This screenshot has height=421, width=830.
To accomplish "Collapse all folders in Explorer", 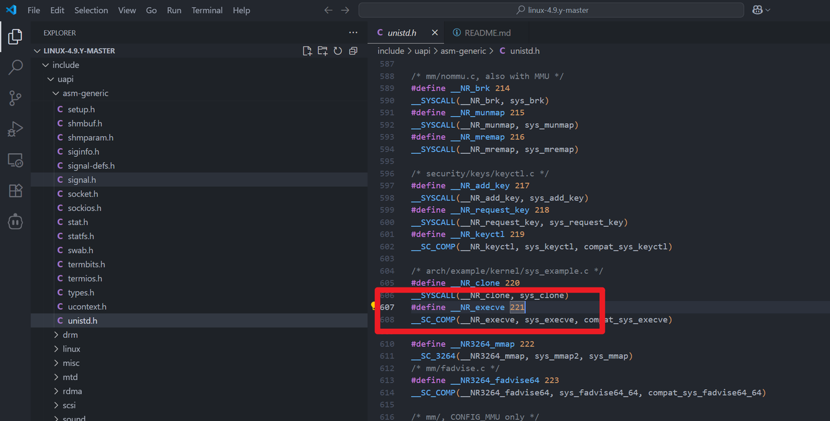I will [353, 51].
